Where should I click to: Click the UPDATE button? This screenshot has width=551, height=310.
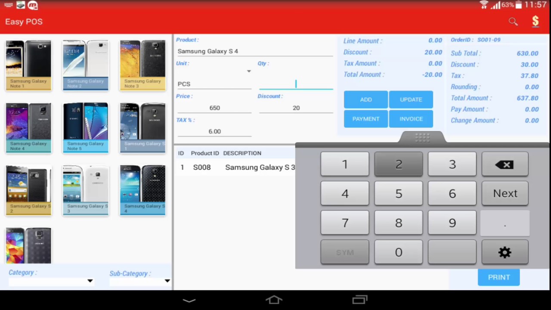(411, 99)
